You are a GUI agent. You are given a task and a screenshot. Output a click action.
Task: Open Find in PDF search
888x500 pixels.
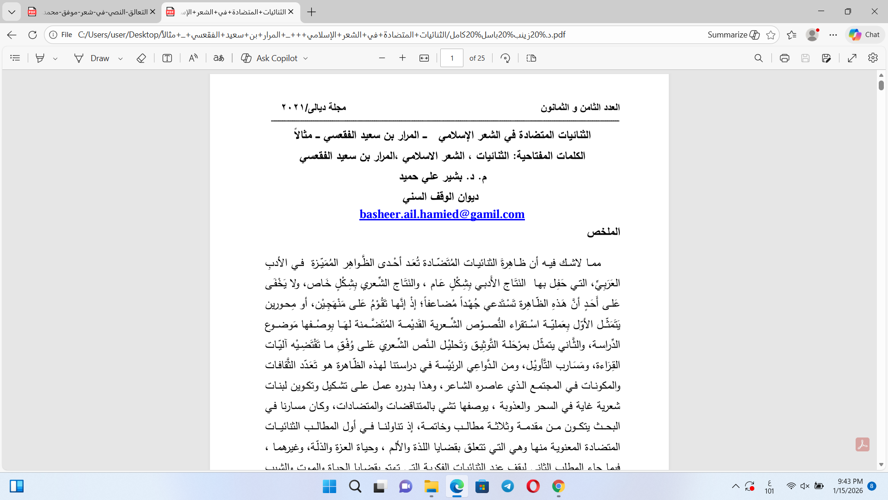click(758, 58)
